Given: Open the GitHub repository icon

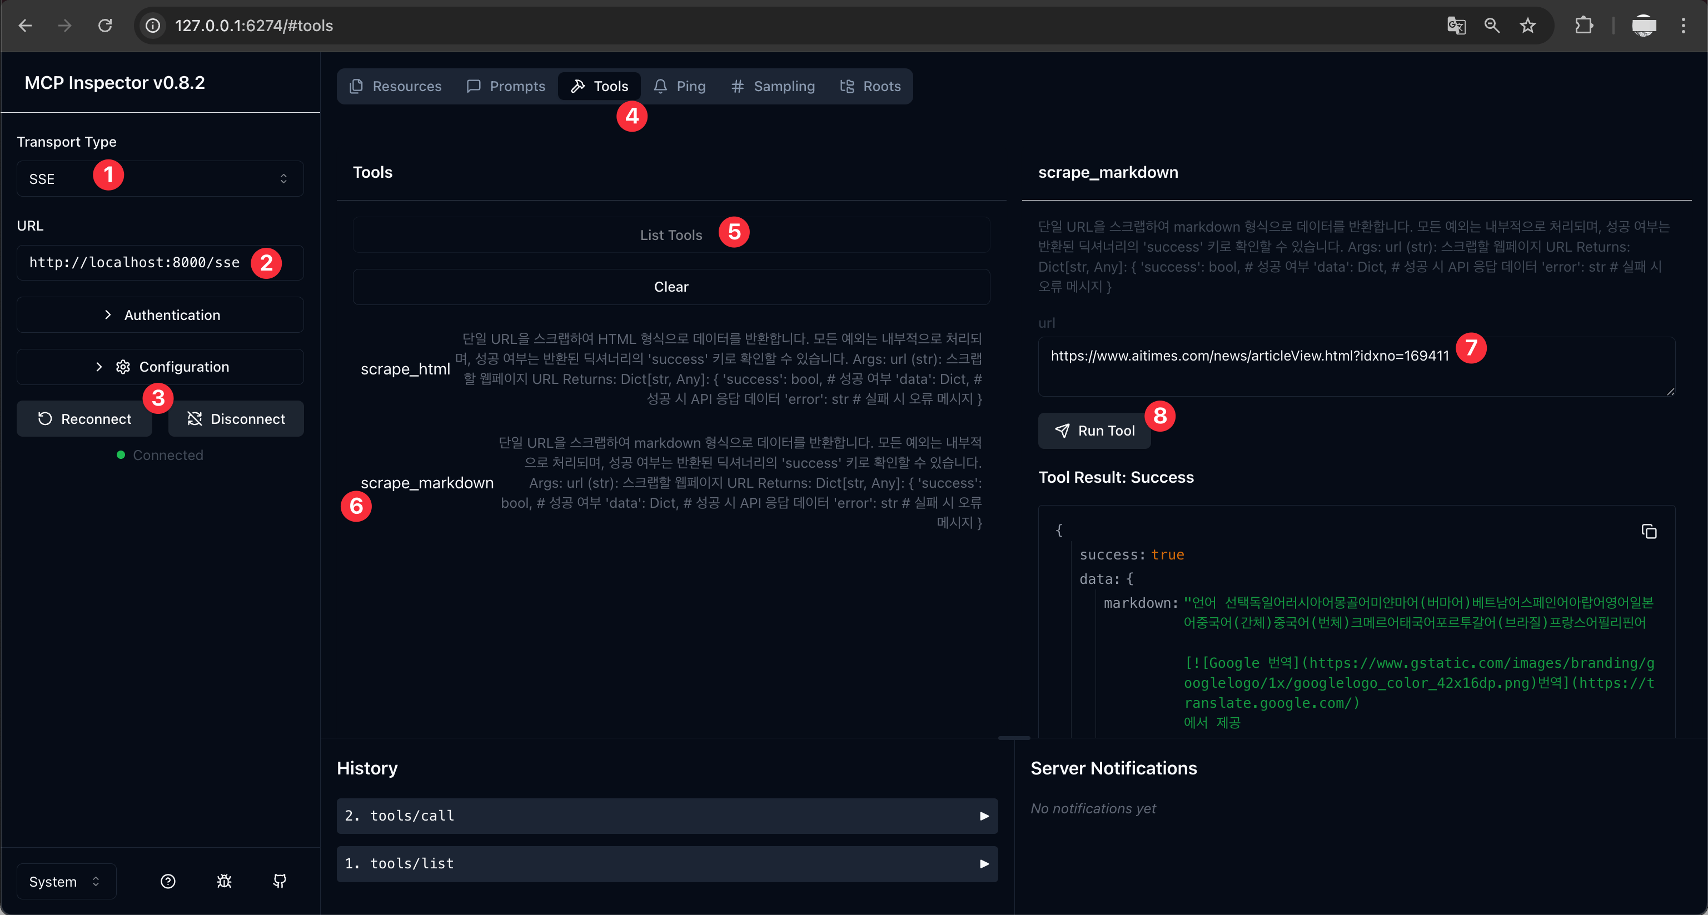Looking at the screenshot, I should pos(280,881).
